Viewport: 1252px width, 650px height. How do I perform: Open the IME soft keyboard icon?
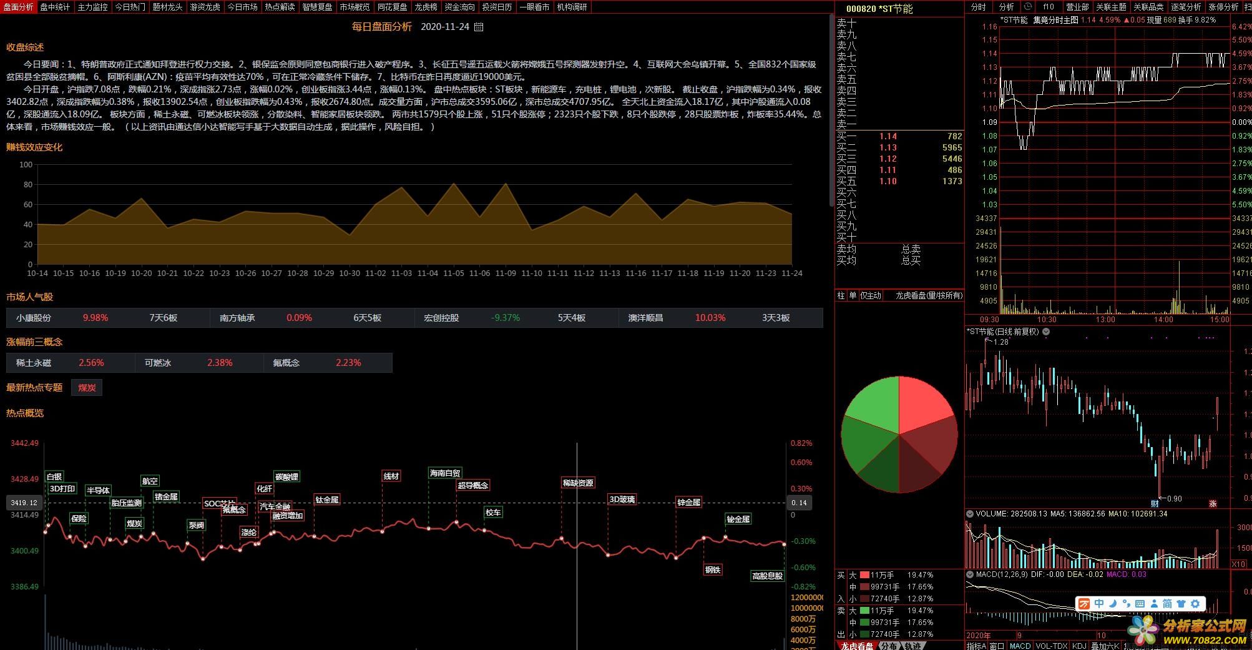[1140, 604]
